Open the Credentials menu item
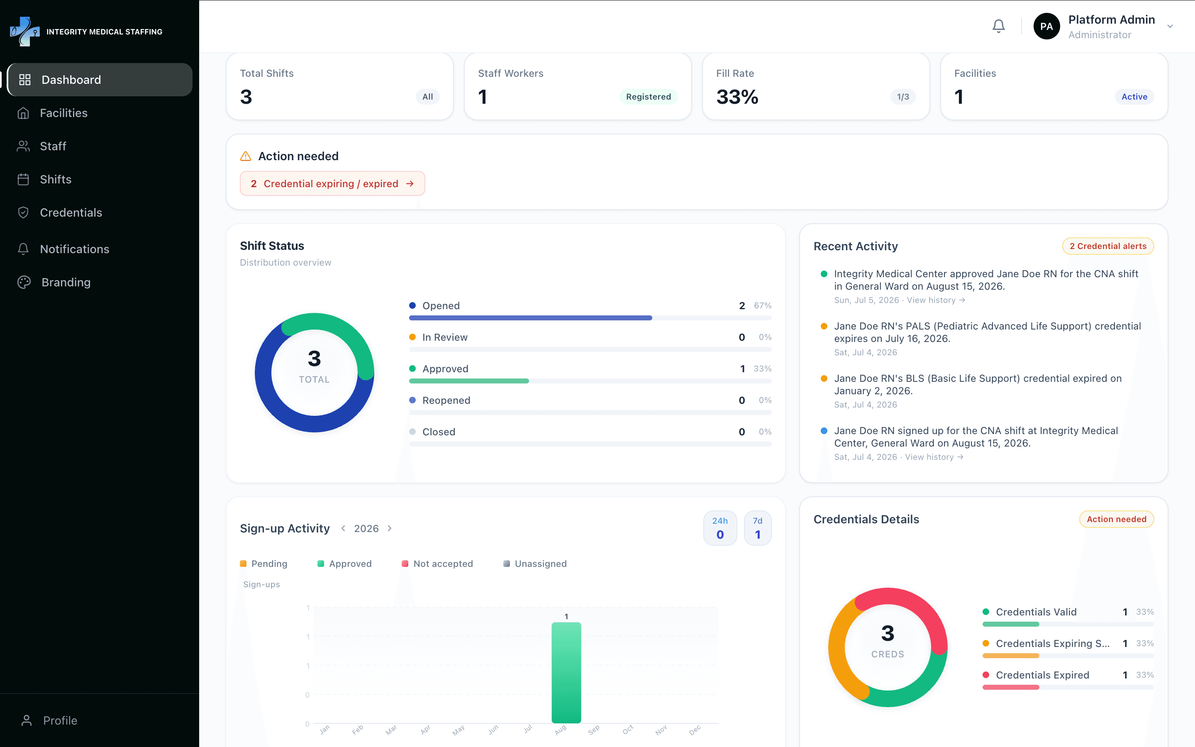1195x747 pixels. pyautogui.click(x=100, y=212)
